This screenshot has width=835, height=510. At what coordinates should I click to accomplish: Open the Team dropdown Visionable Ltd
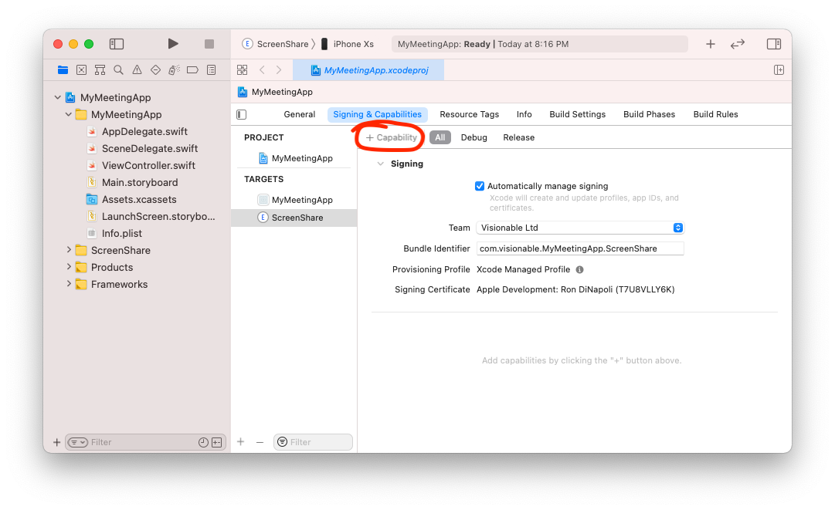click(580, 228)
